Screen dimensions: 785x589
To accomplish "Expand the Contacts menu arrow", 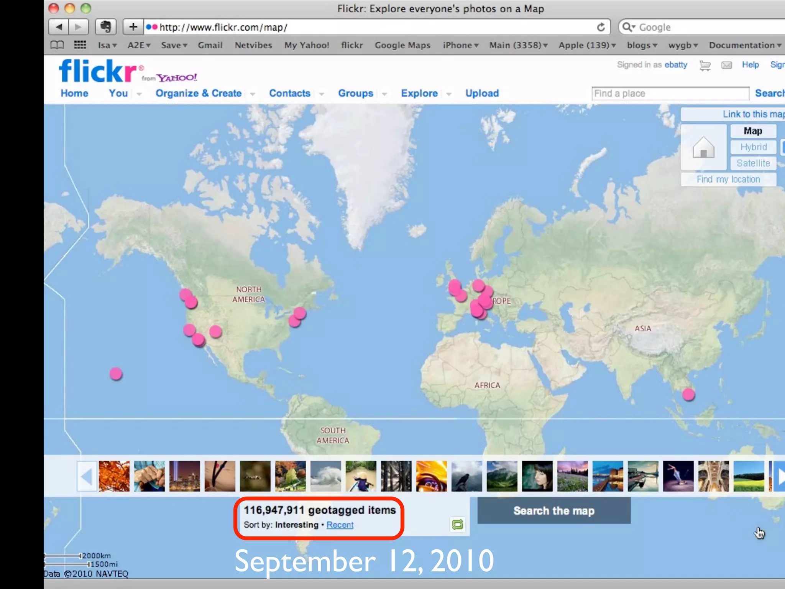I will (322, 94).
